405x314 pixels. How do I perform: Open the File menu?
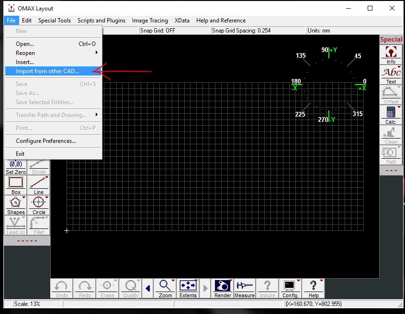[11, 21]
